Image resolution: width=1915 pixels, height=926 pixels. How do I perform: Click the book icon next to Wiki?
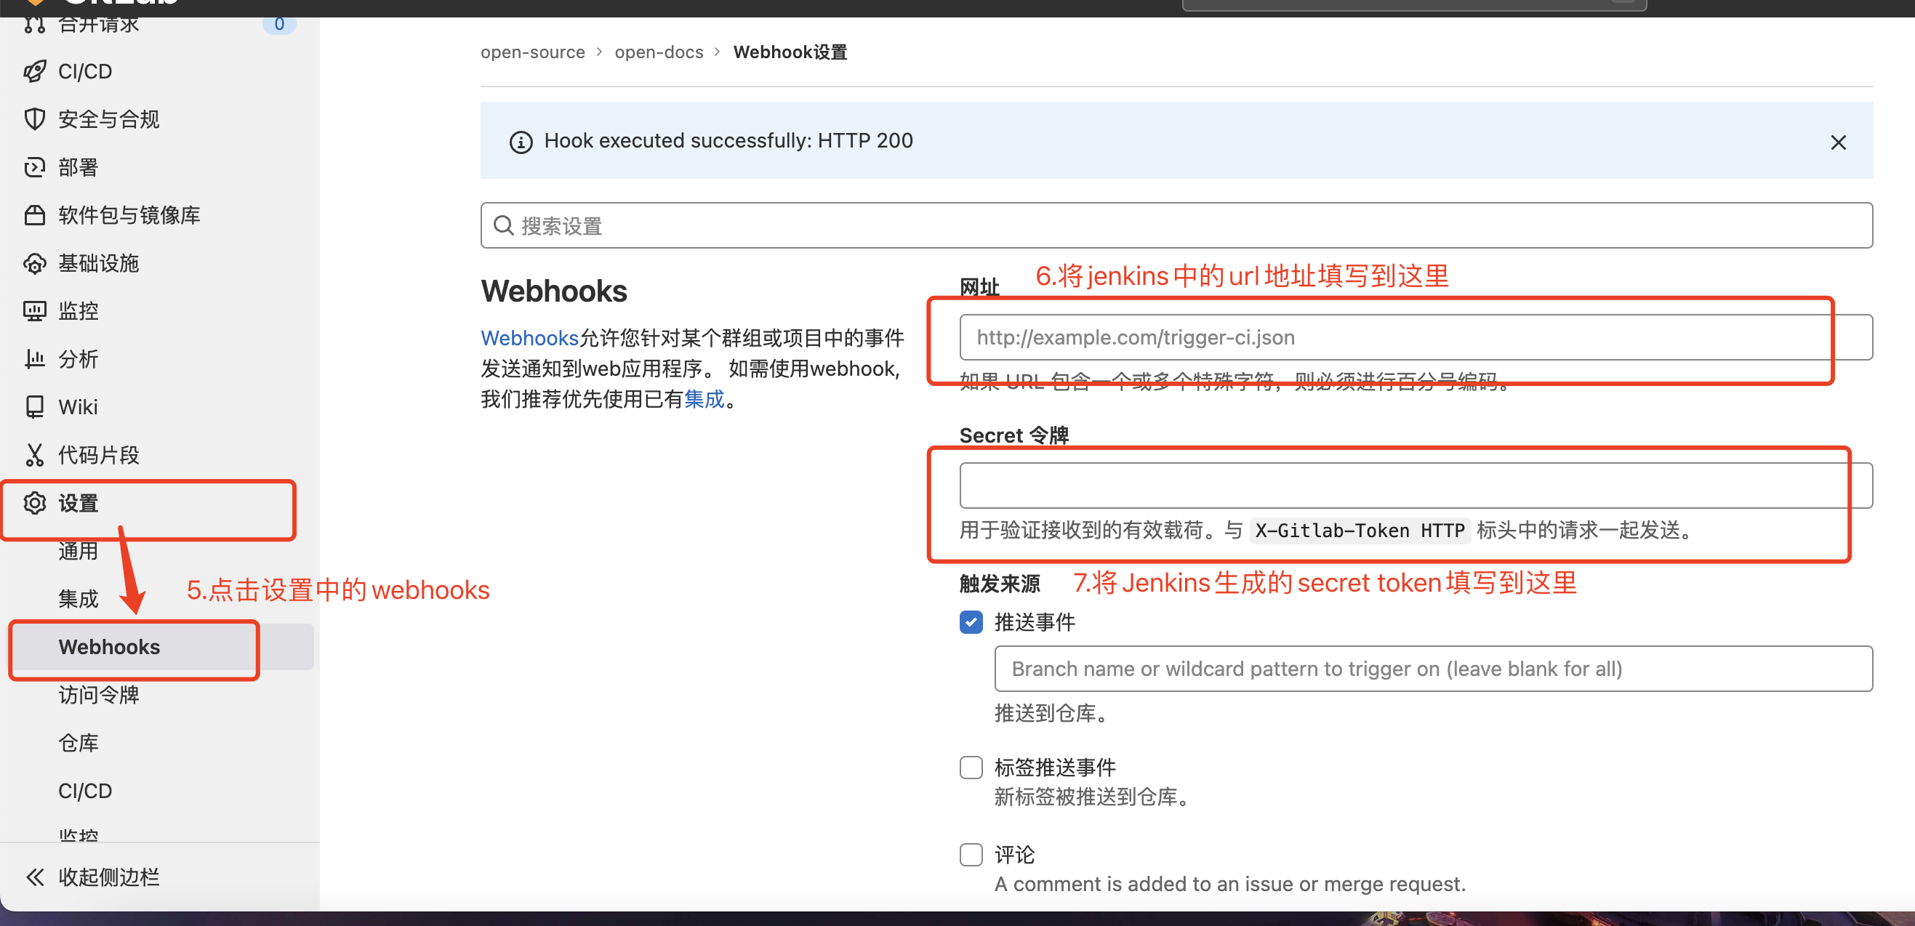[34, 407]
